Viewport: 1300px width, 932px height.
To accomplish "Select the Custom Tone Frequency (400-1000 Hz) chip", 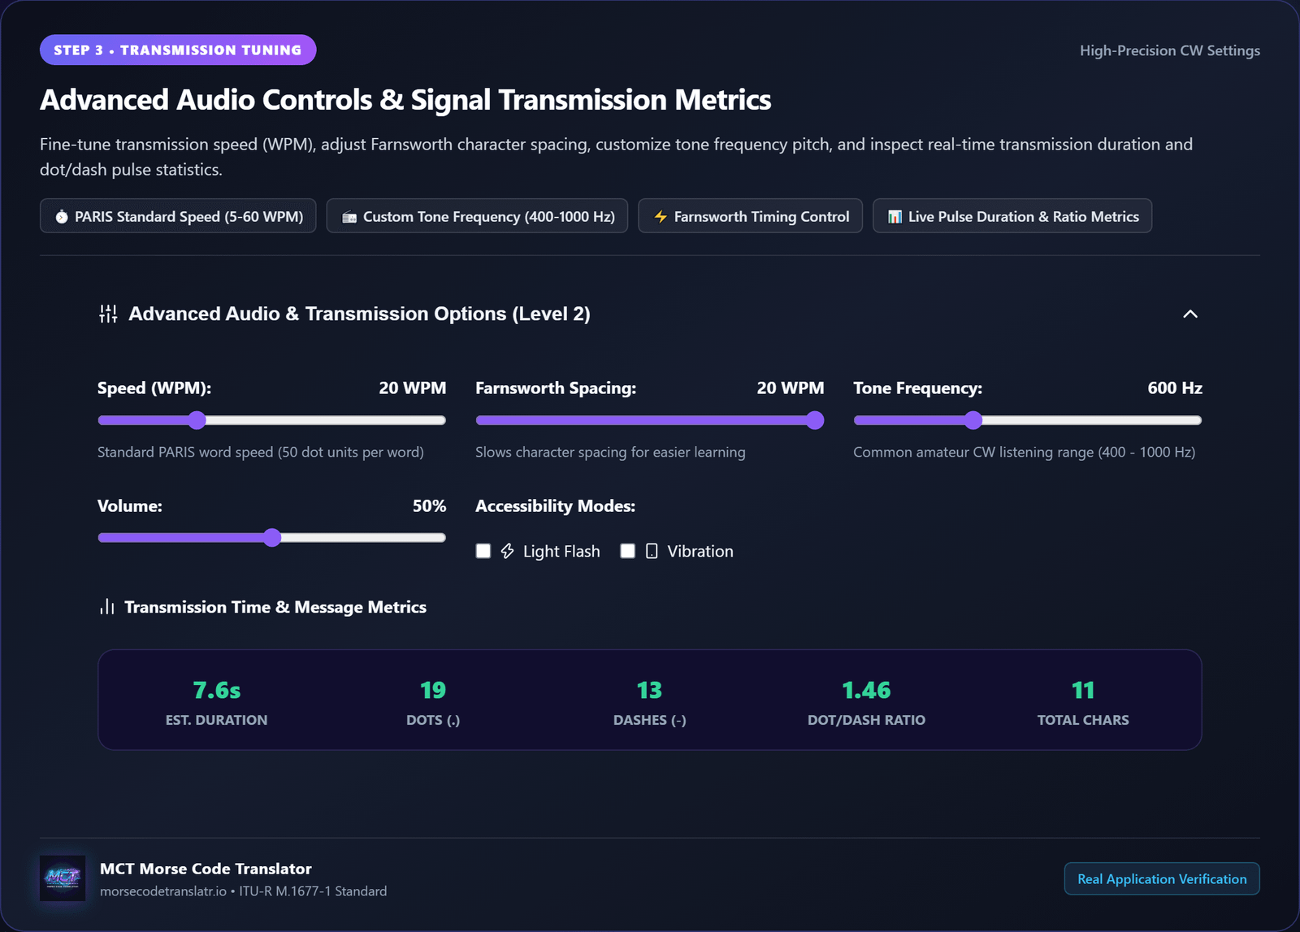I will [x=477, y=216].
